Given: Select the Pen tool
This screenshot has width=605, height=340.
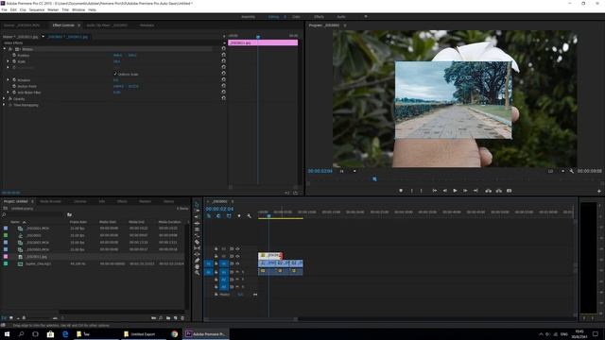Looking at the screenshot, I should 198,261.
